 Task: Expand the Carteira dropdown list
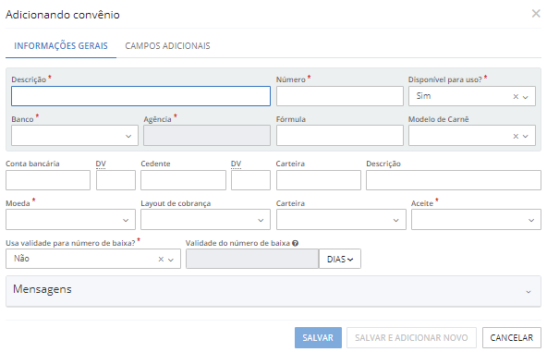pyautogui.click(x=341, y=220)
